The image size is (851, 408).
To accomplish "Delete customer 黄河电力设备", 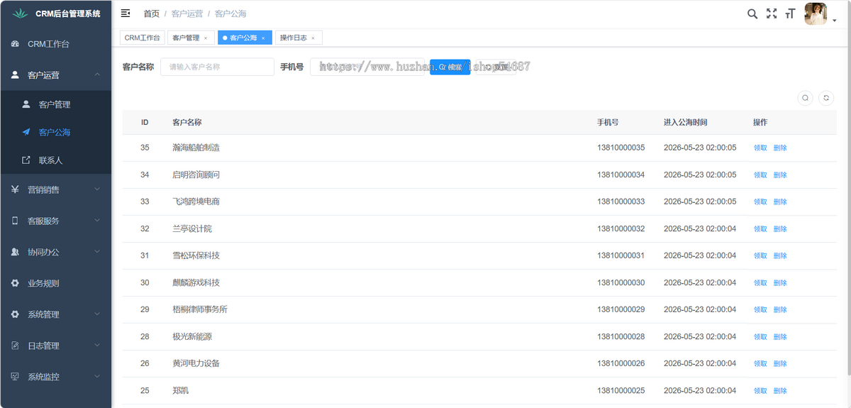I will pyautogui.click(x=780, y=363).
